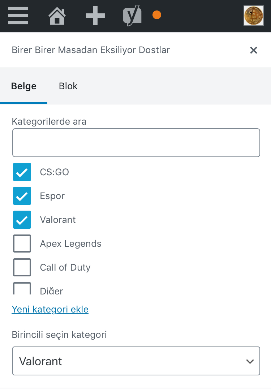Uncheck the CS:GO category
This screenshot has width=271, height=392.
tap(22, 172)
